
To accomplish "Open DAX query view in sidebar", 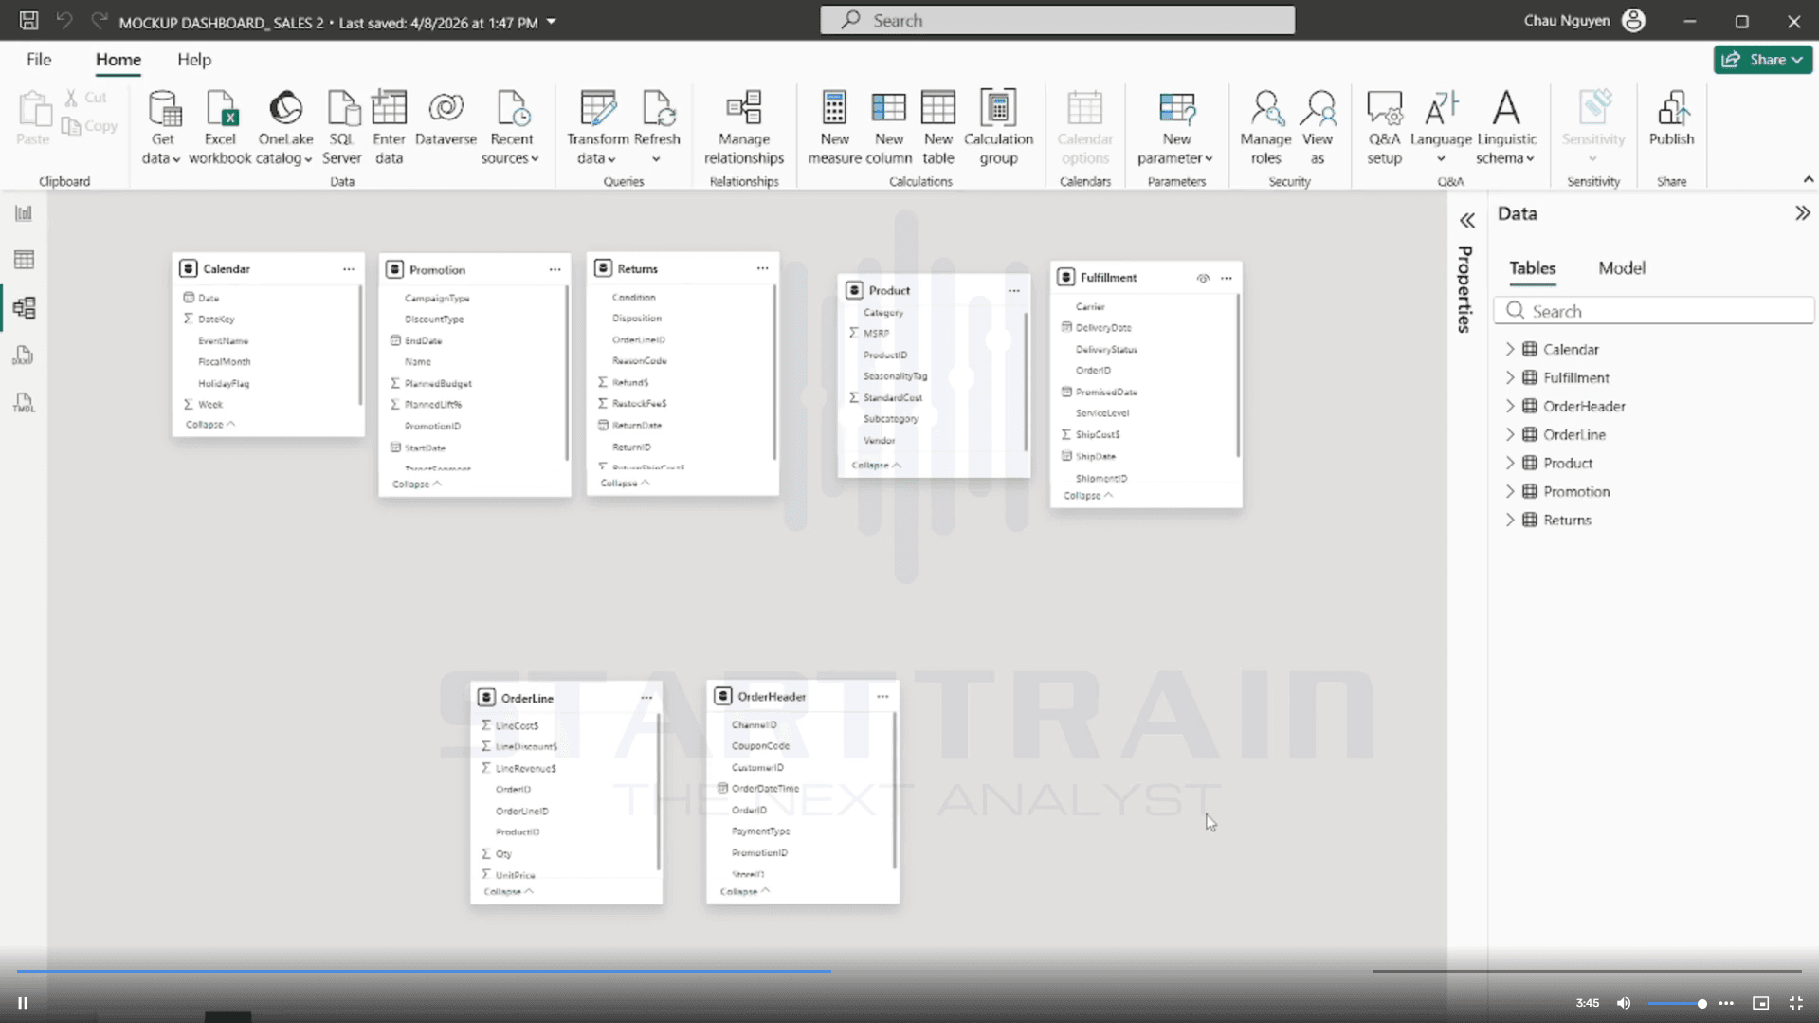I will coord(24,356).
